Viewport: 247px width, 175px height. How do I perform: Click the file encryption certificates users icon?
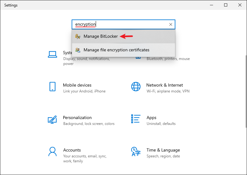tap(78, 50)
